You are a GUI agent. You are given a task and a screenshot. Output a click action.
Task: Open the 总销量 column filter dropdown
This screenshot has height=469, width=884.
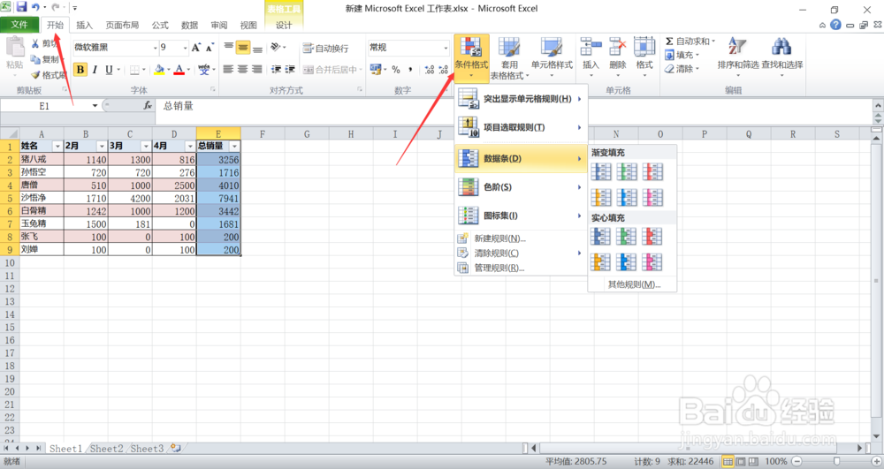[234, 147]
